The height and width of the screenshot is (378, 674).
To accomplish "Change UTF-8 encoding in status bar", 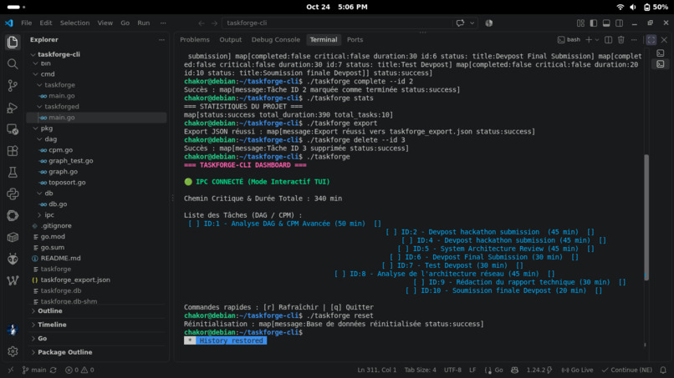I will tap(452, 370).
